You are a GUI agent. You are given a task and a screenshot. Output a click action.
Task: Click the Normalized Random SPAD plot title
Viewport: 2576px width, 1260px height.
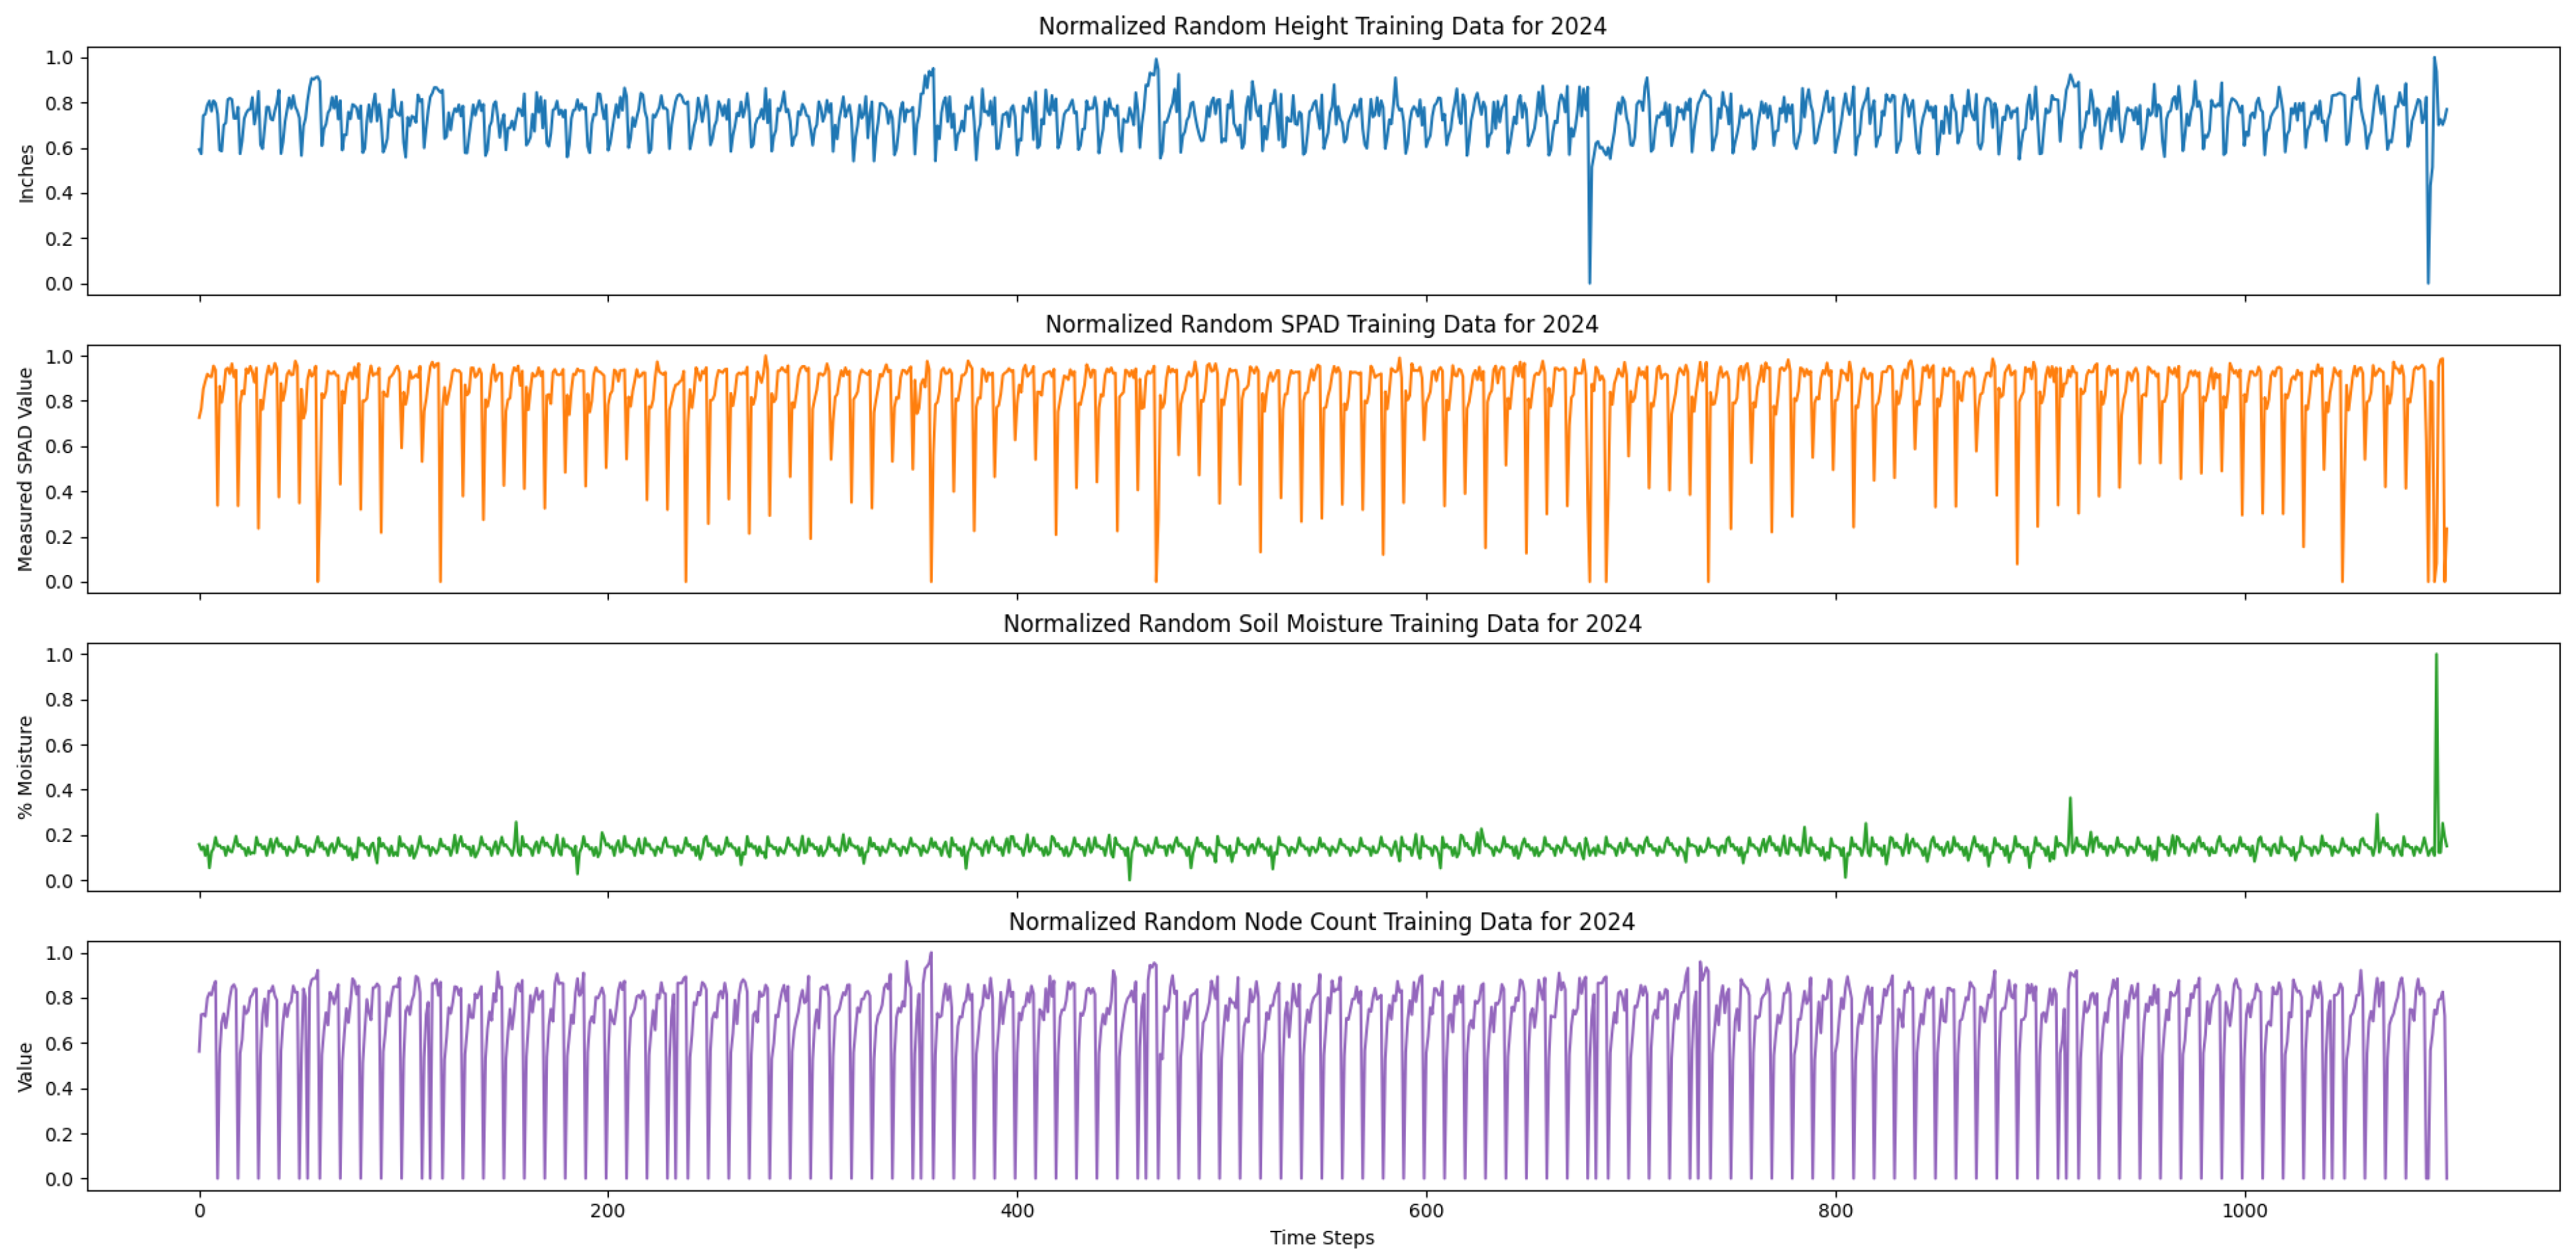click(1321, 324)
